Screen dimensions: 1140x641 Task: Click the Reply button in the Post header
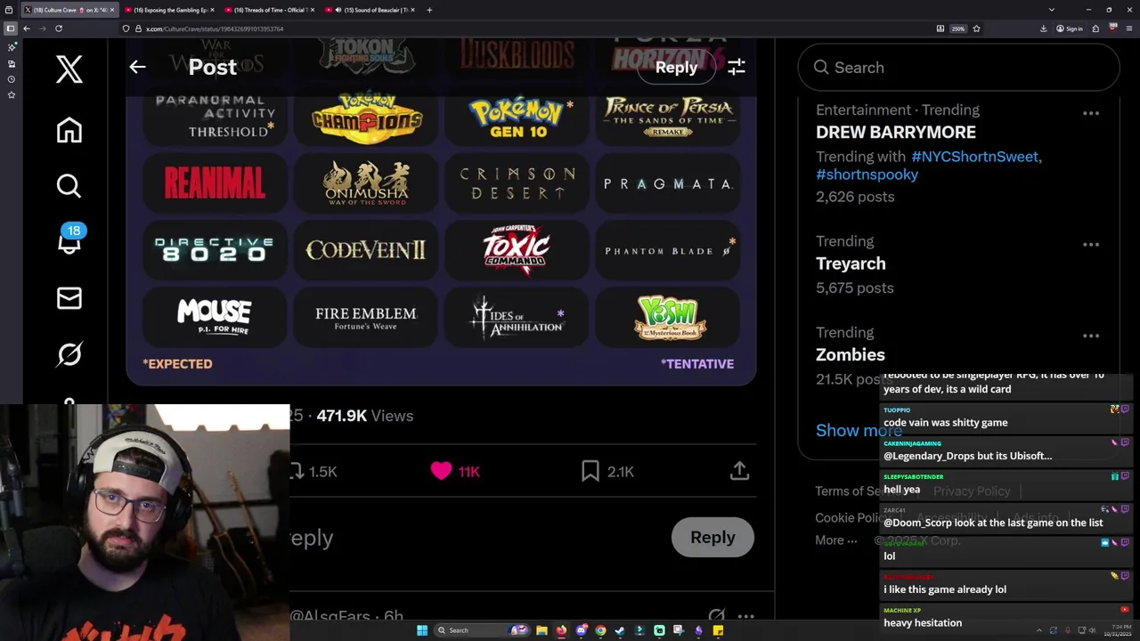[x=676, y=67]
